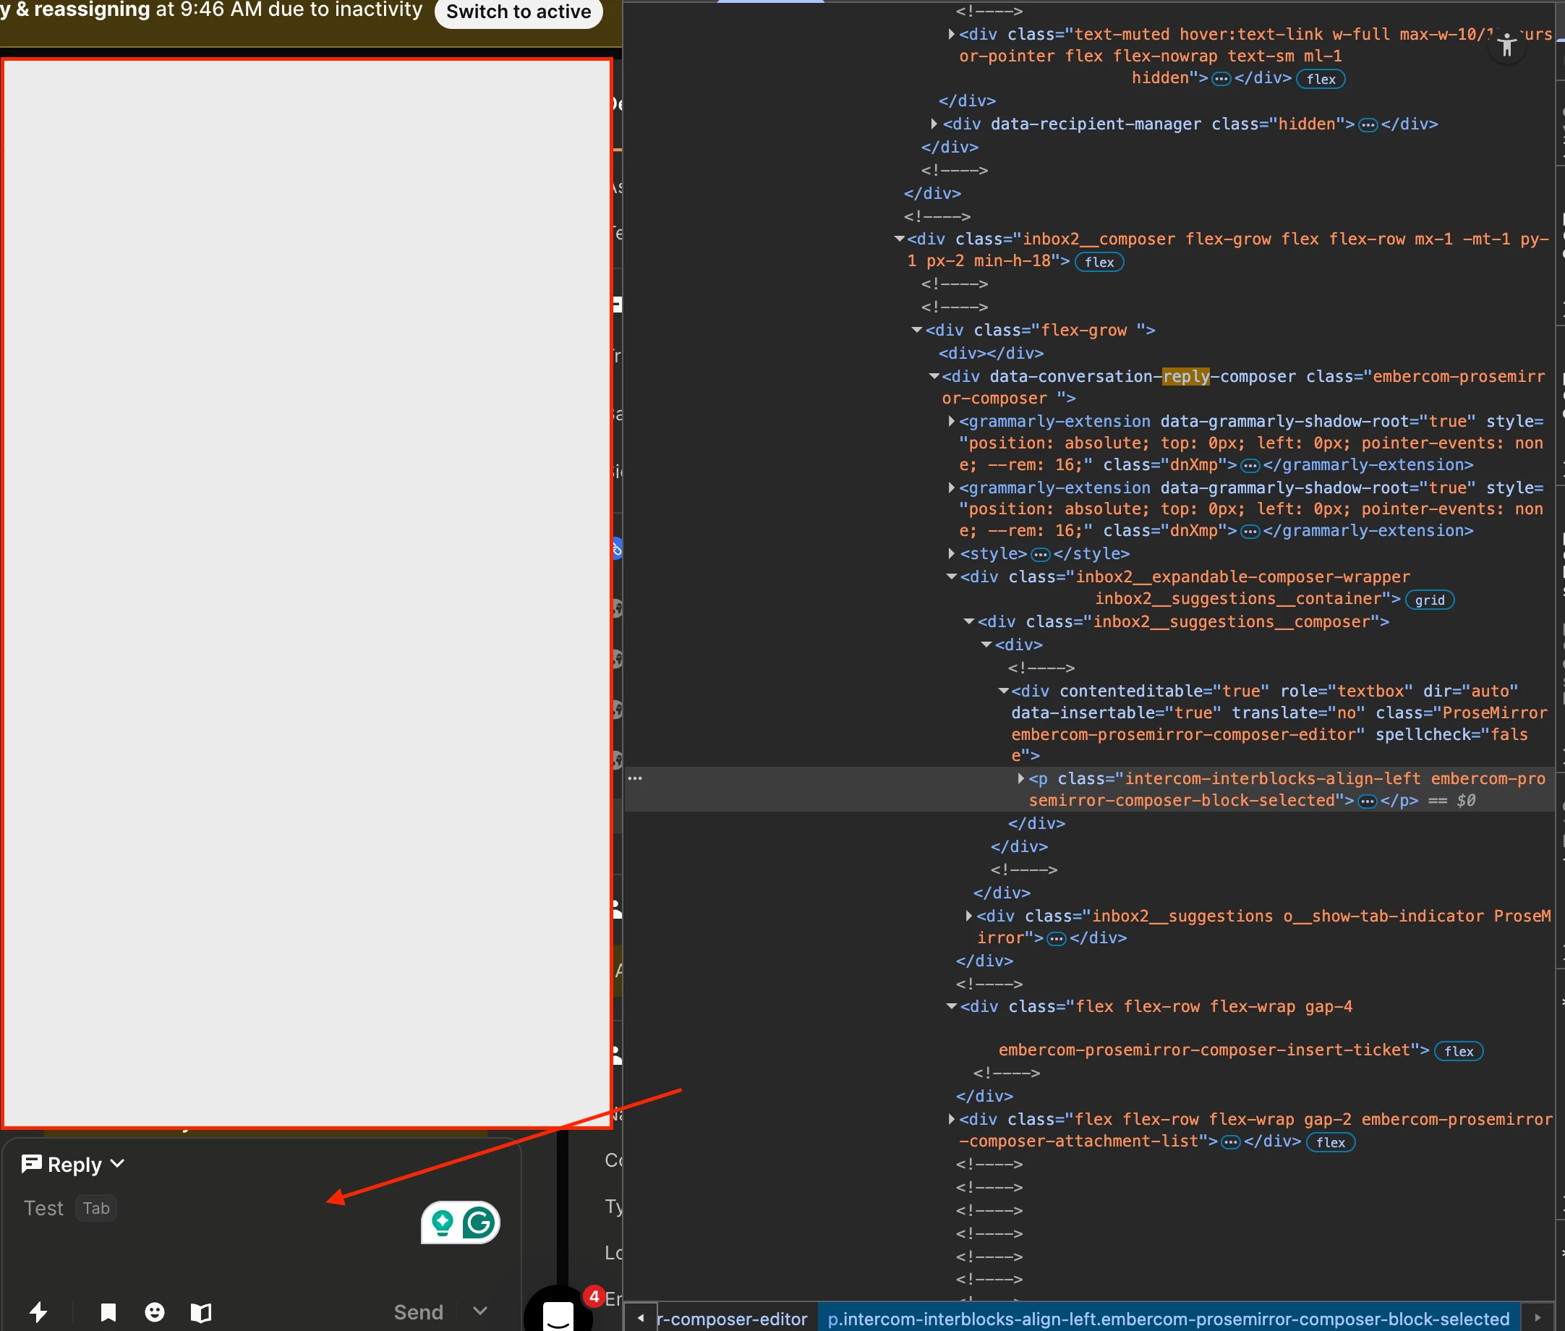Click the grid badge on expandable-composer-wrapper
The height and width of the screenshot is (1331, 1565).
(1429, 600)
